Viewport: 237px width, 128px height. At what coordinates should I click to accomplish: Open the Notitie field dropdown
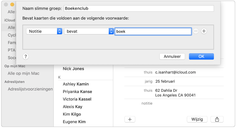pos(44,31)
